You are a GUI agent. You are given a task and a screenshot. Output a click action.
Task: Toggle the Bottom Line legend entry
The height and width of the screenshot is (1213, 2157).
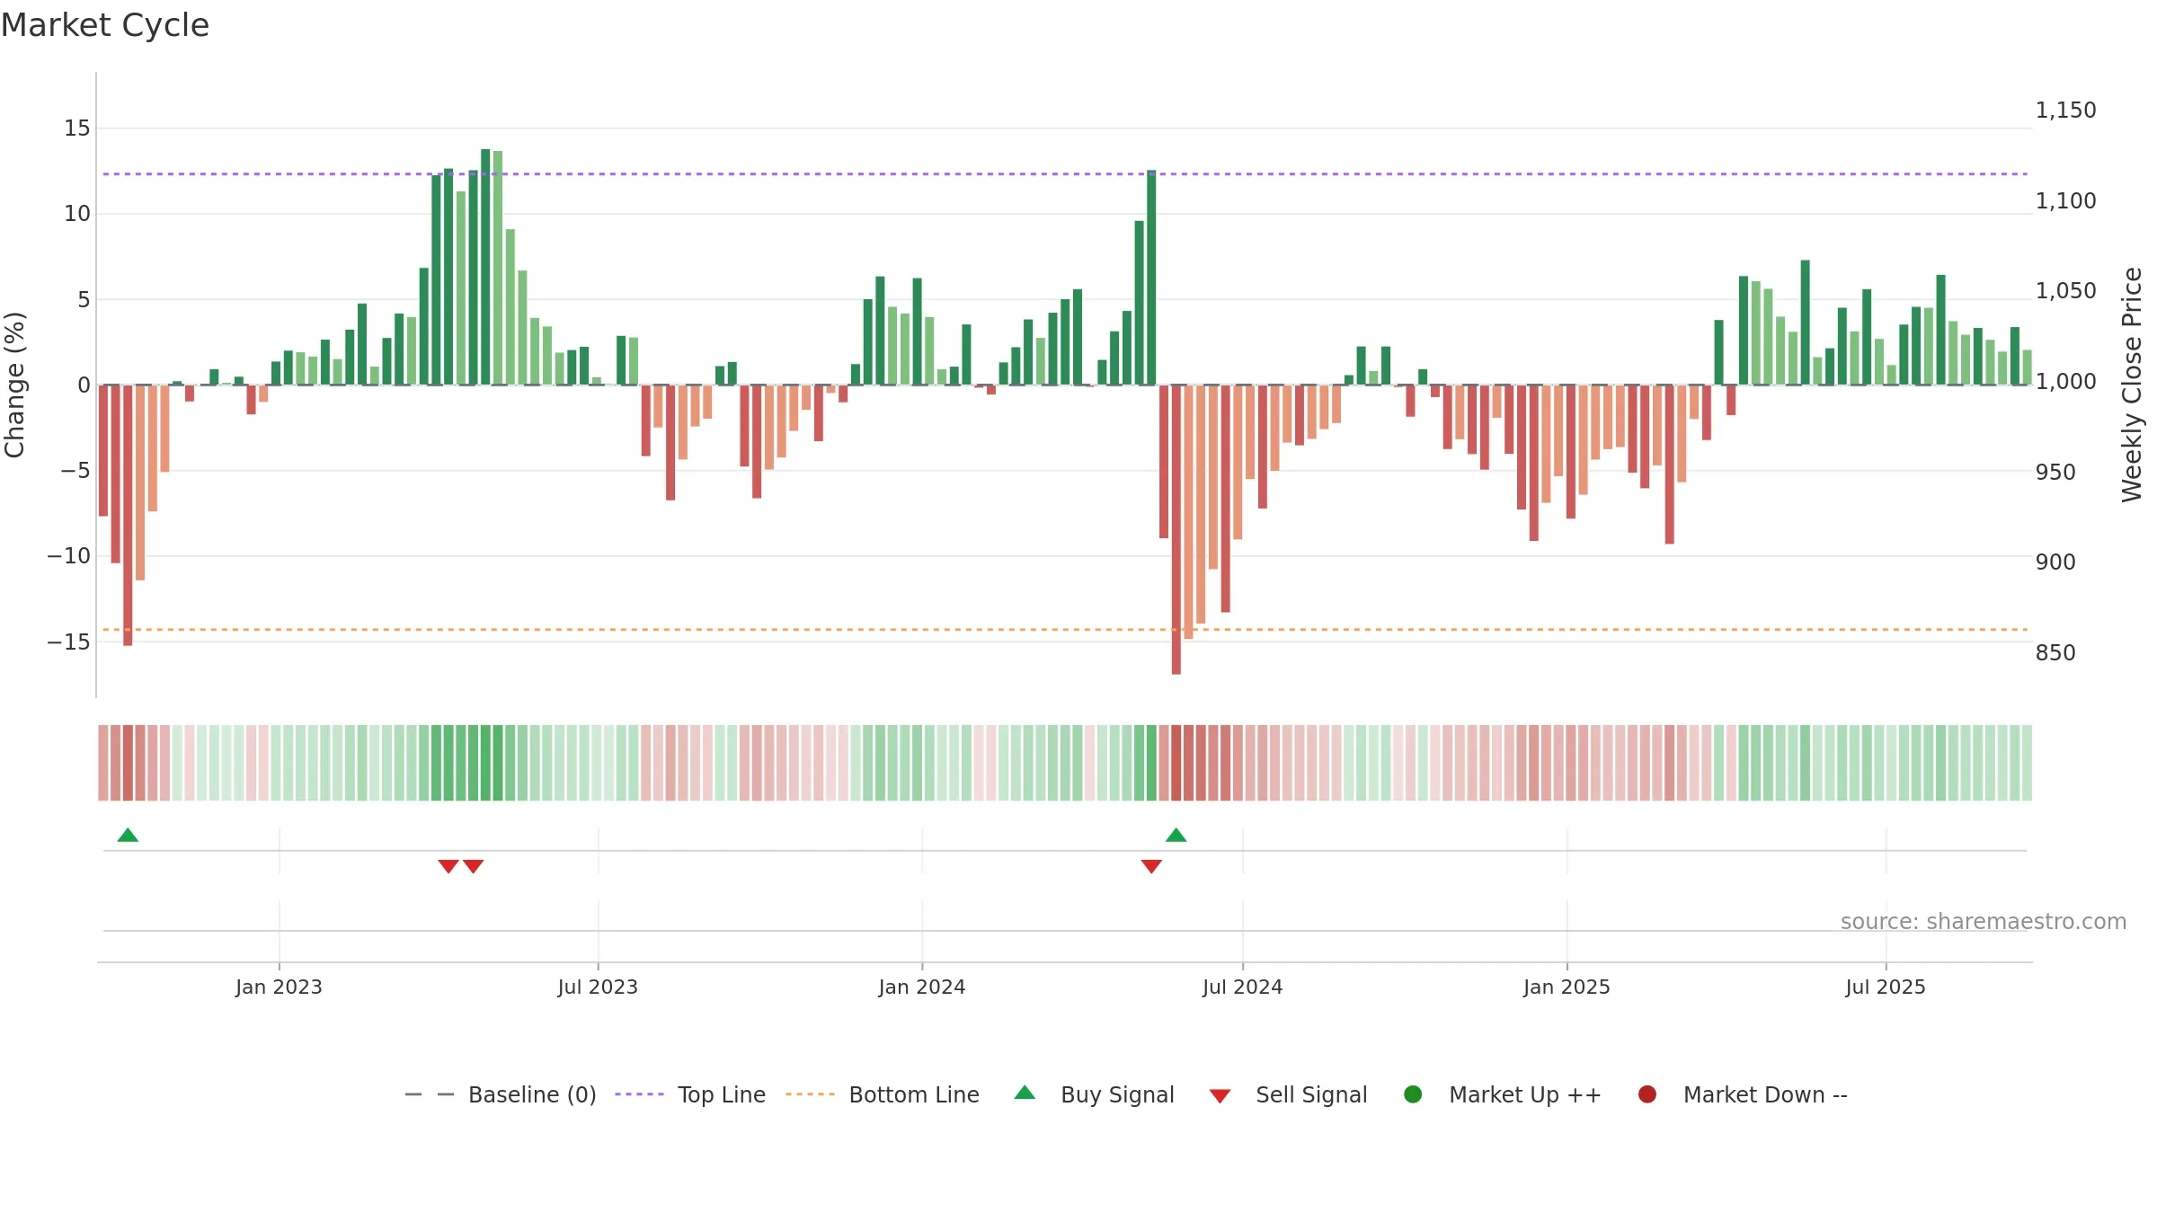tap(882, 1094)
